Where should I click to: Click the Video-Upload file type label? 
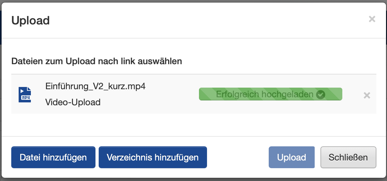point(73,102)
